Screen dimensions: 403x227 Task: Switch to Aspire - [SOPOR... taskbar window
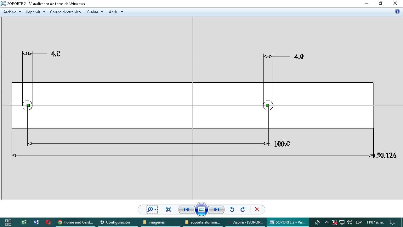(x=245, y=222)
